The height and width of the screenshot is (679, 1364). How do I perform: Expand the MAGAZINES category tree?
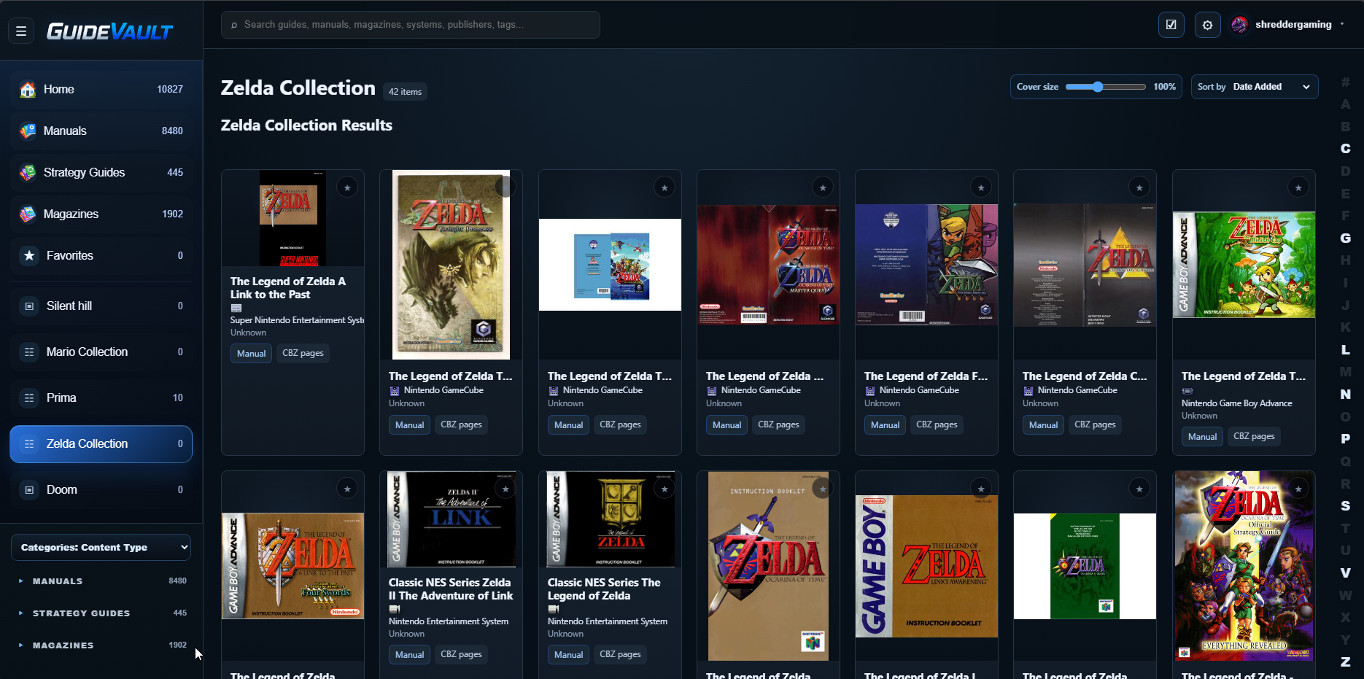pyautogui.click(x=21, y=645)
